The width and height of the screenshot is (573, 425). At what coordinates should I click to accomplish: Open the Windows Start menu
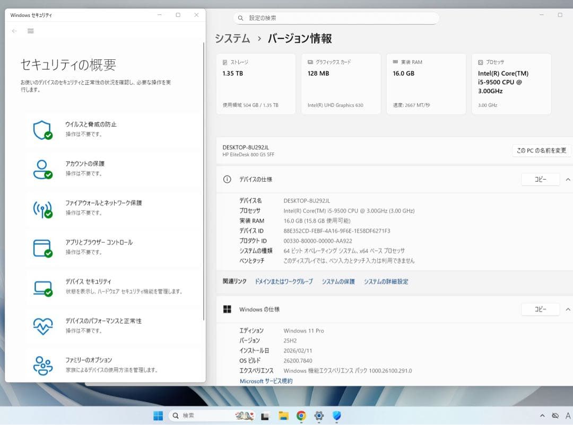click(158, 415)
